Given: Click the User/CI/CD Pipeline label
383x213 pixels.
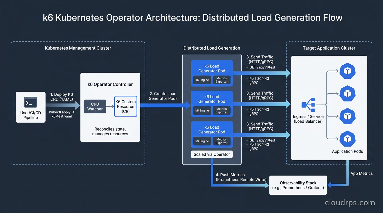Looking at the screenshot, I should point(31,115).
